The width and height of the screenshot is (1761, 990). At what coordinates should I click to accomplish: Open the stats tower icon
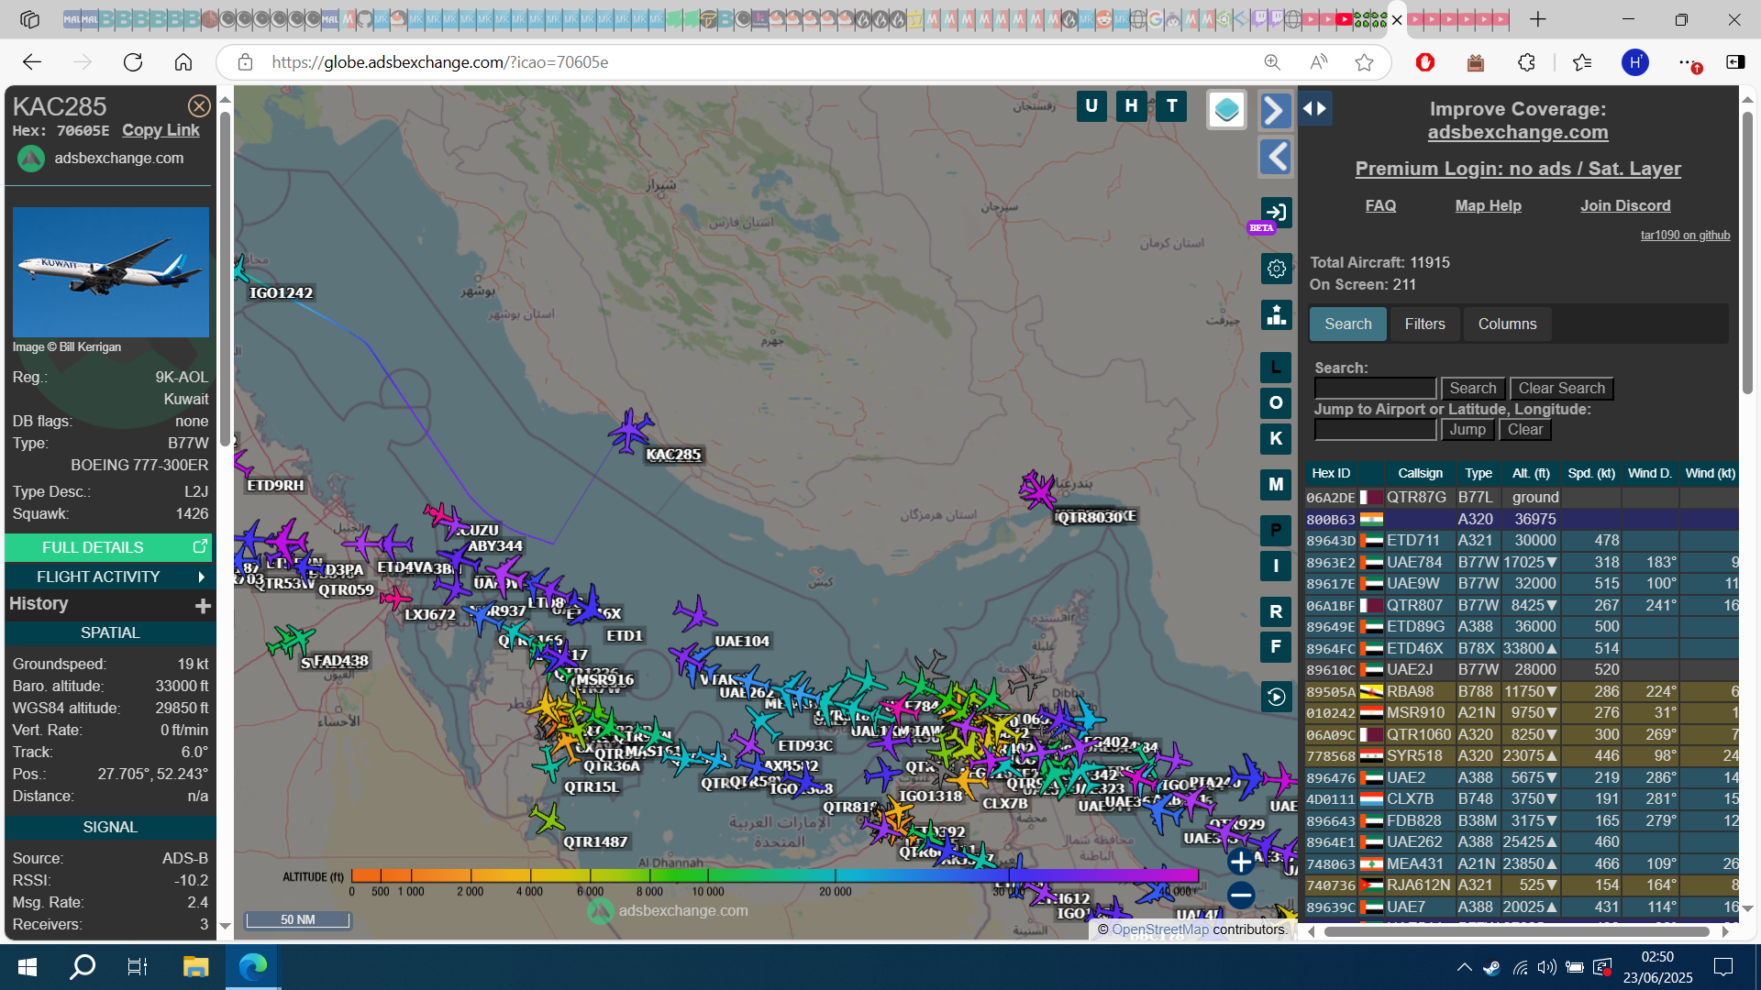(1276, 315)
